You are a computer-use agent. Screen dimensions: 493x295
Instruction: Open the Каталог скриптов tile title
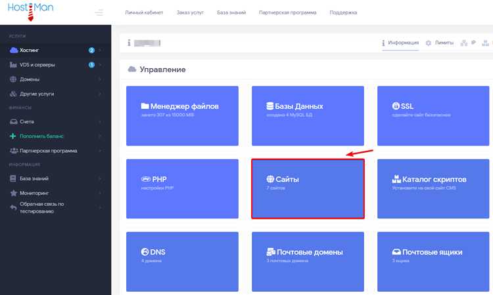[434, 180]
